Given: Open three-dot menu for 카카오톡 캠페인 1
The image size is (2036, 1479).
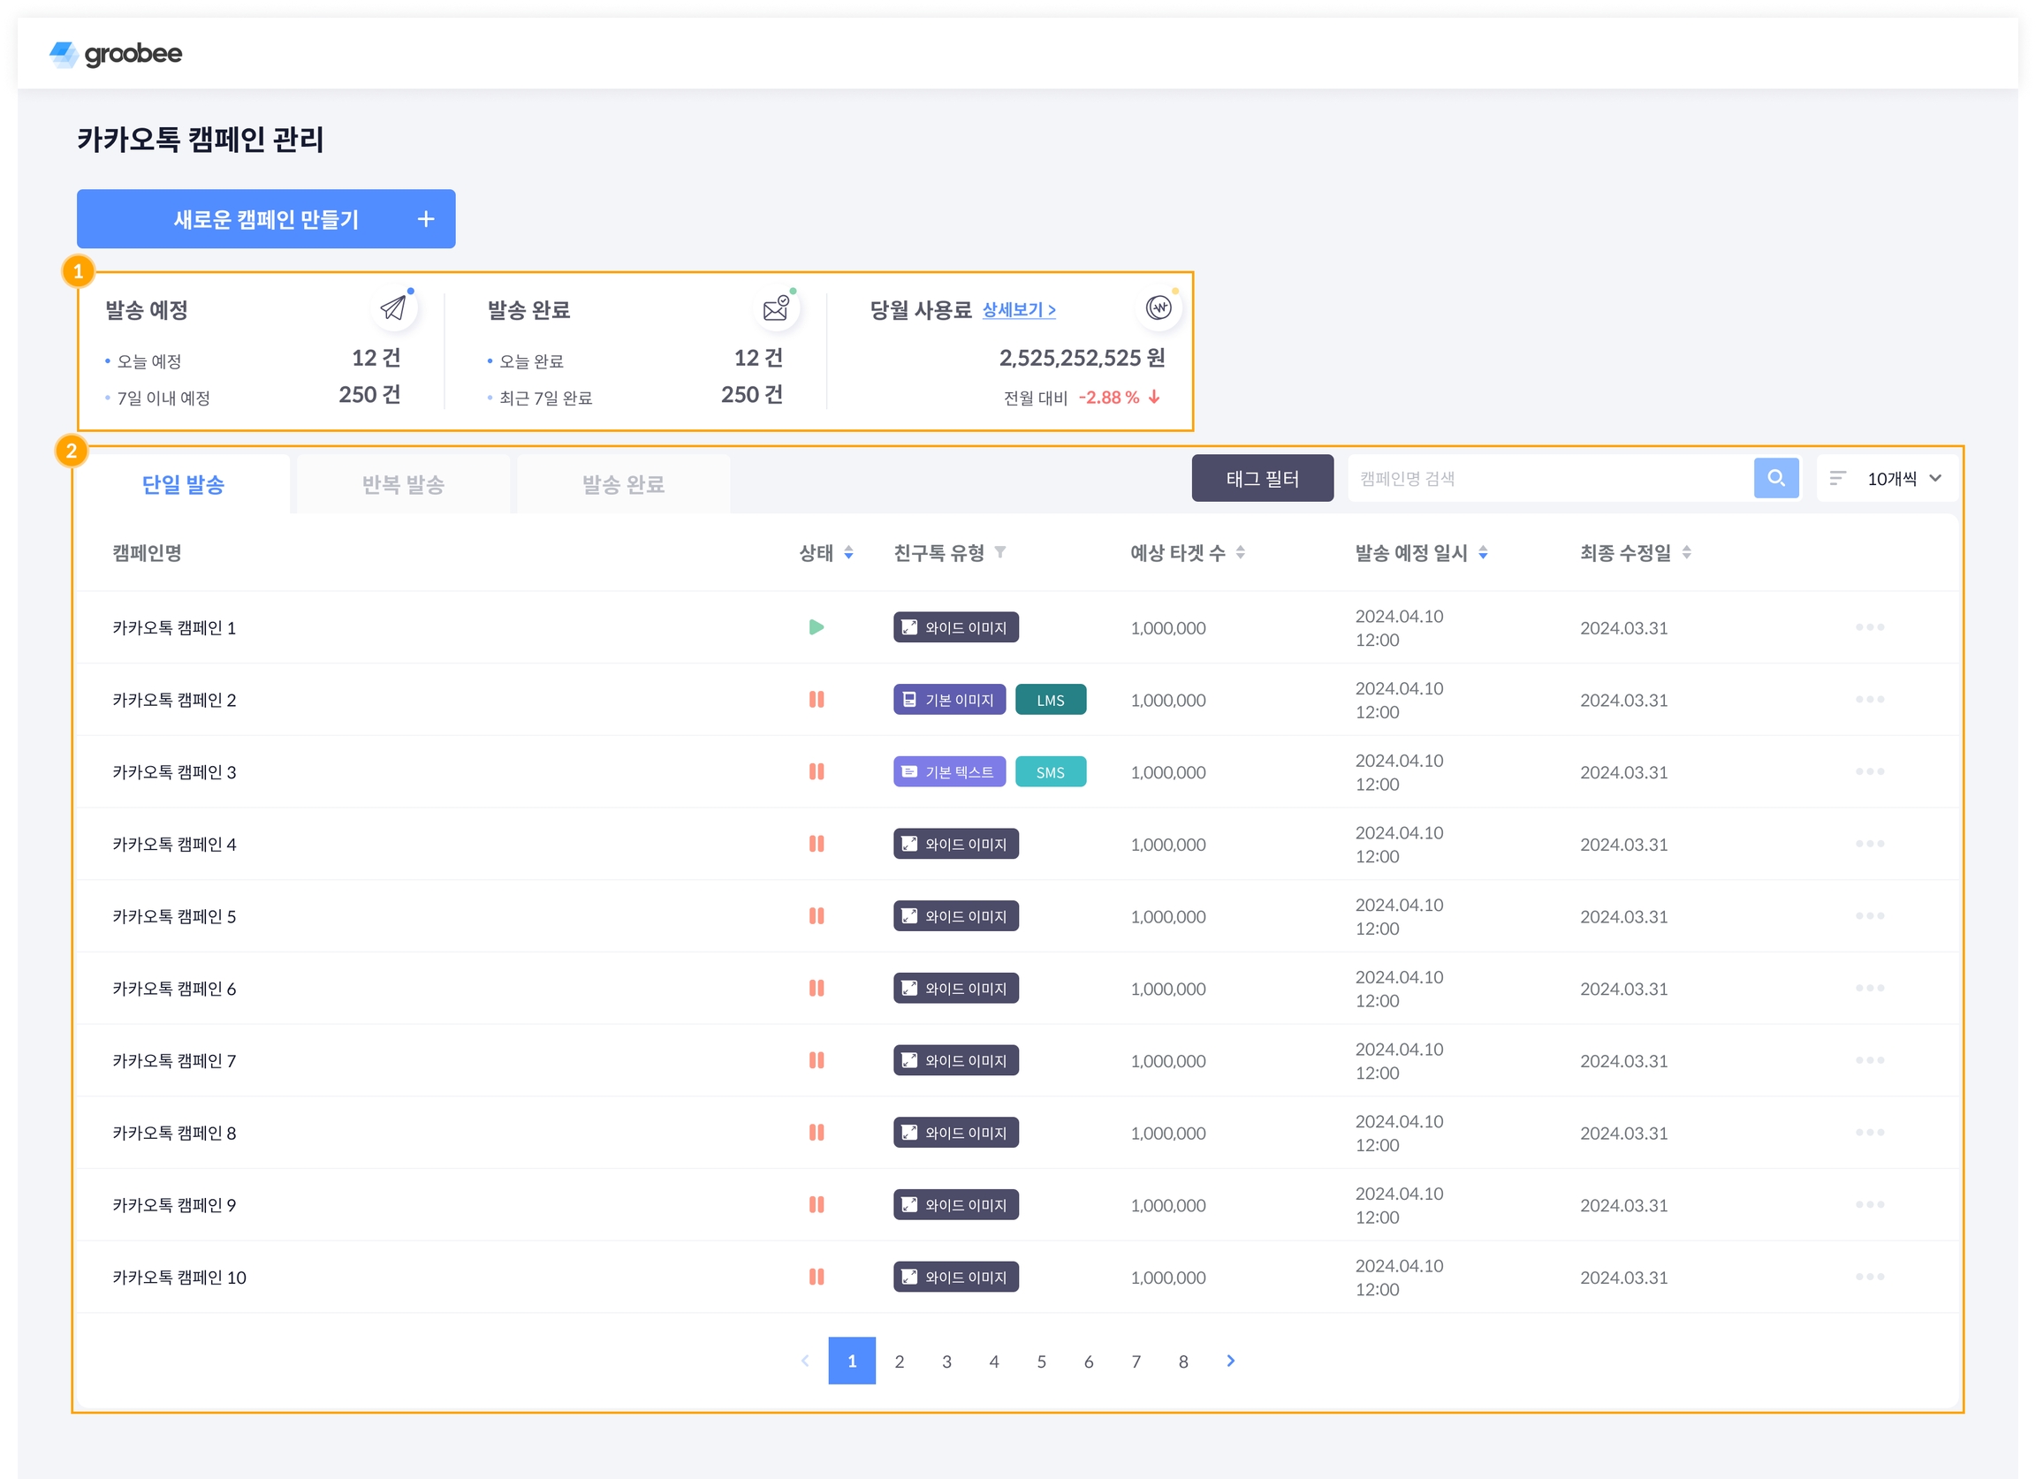Looking at the screenshot, I should 1869,627.
